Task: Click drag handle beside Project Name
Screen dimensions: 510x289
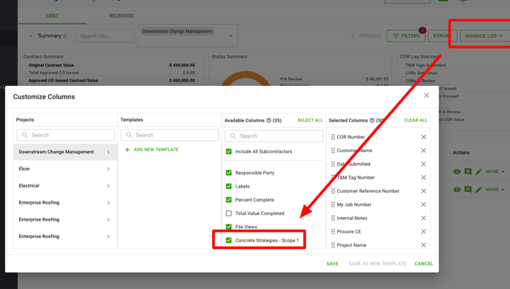Action: 333,245
